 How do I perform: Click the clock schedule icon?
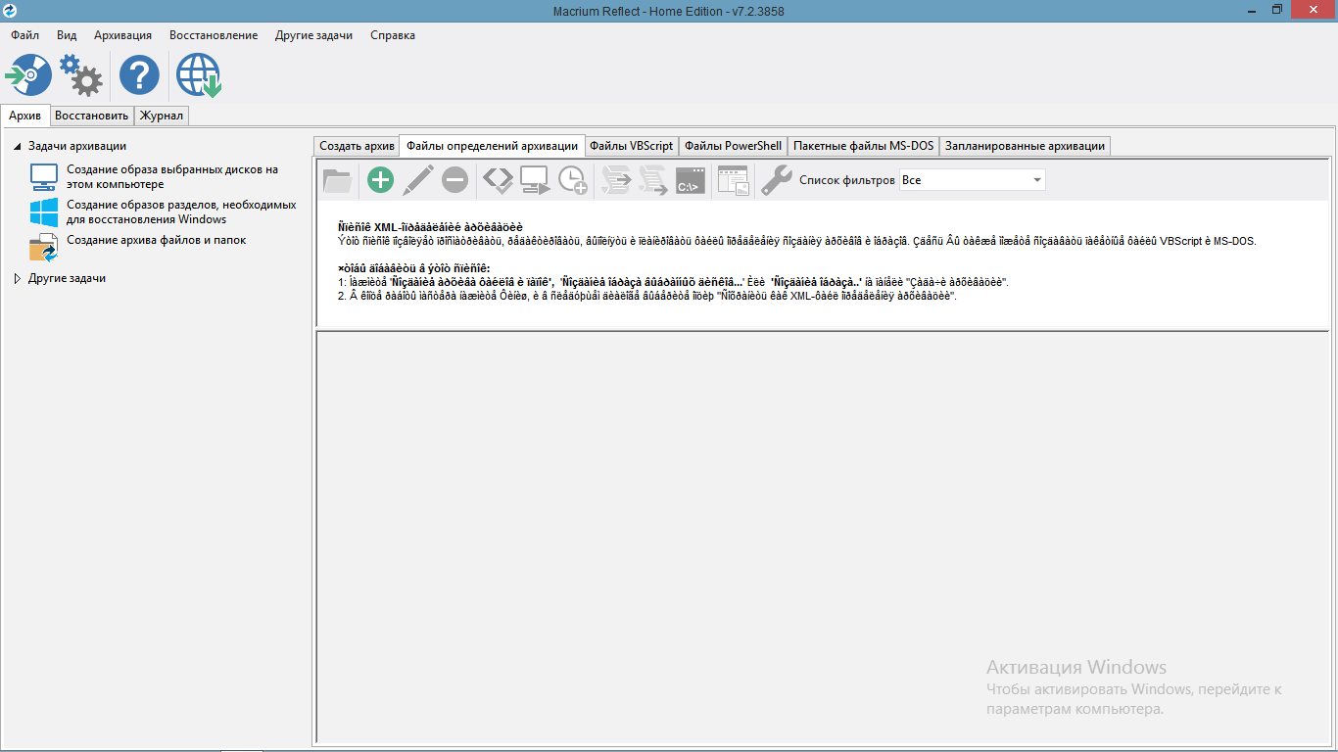(x=573, y=180)
